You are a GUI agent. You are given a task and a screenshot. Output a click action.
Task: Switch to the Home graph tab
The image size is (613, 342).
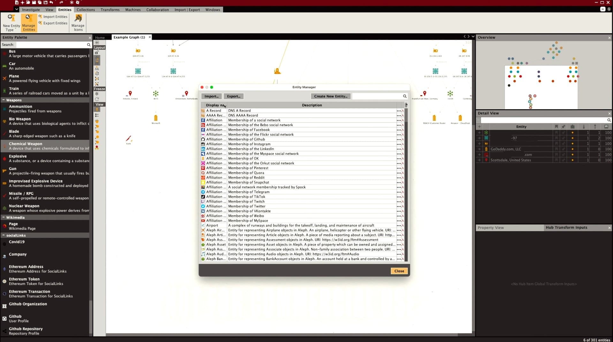coord(100,38)
